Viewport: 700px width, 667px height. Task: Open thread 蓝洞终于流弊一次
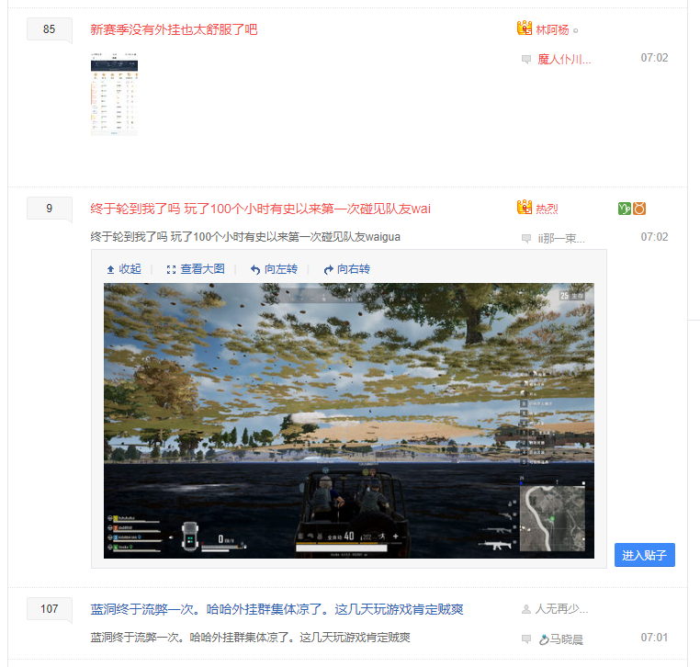pos(277,609)
